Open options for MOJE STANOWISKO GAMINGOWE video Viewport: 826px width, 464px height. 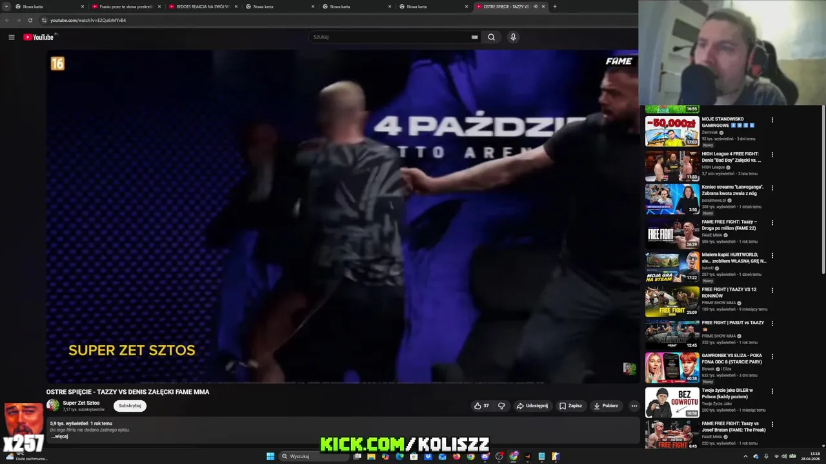tap(772, 120)
